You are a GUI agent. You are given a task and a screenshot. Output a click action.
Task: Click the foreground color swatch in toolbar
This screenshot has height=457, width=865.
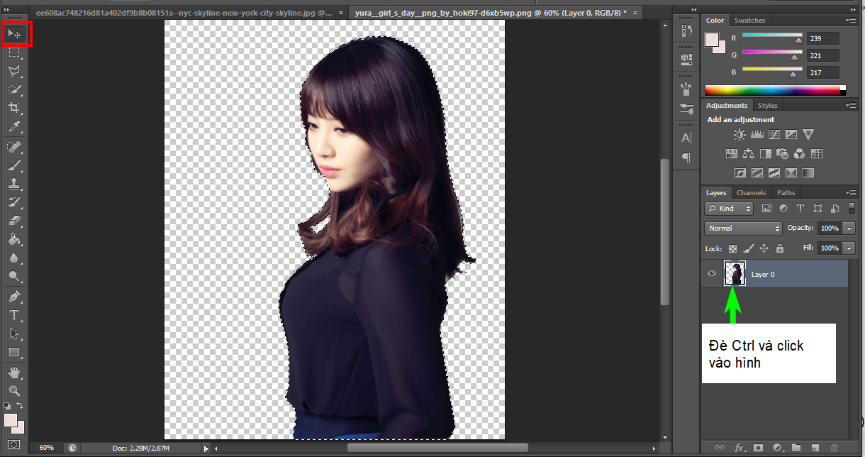(x=11, y=420)
